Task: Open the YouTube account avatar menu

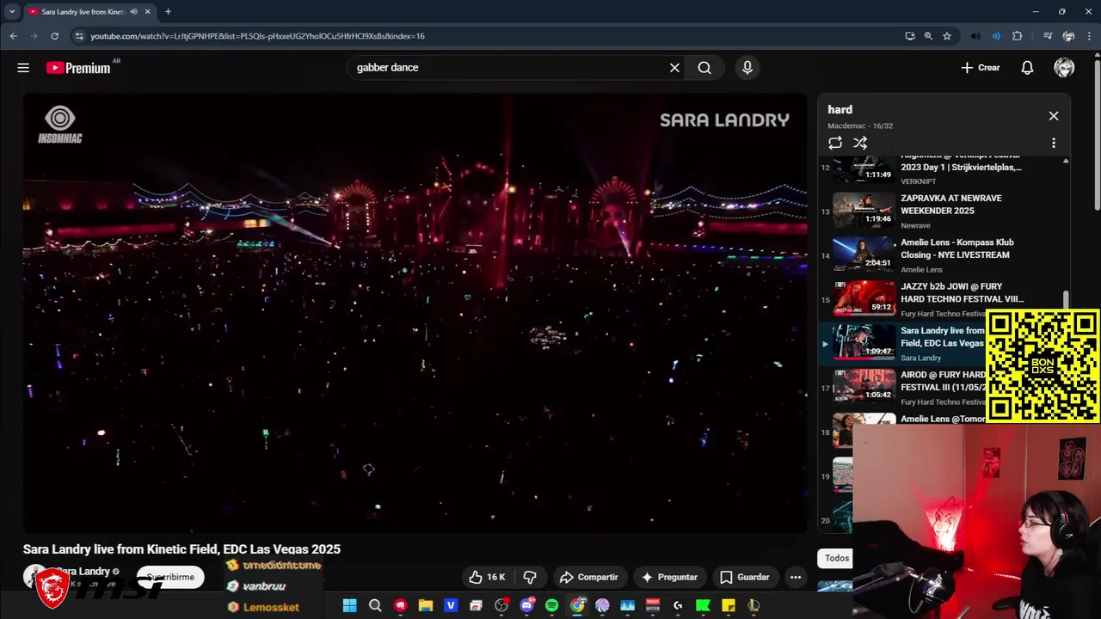Action: point(1064,68)
